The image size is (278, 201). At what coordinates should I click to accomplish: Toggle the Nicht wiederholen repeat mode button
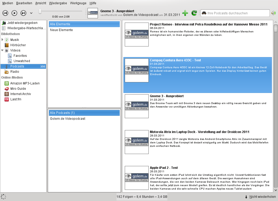[260, 197]
